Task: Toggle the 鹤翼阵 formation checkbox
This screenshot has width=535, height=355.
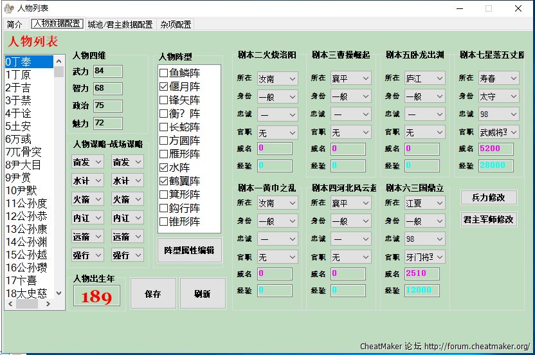Action: click(164, 181)
